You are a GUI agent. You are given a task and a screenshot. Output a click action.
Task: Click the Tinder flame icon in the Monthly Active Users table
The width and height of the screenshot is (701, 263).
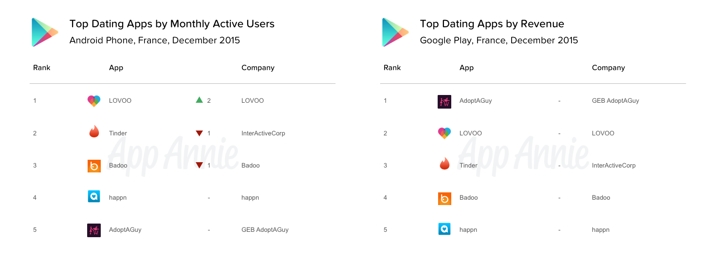point(94,132)
